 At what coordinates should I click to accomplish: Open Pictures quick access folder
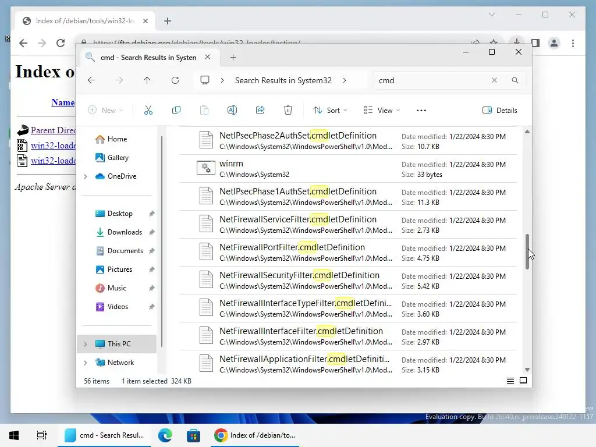pyautogui.click(x=120, y=269)
